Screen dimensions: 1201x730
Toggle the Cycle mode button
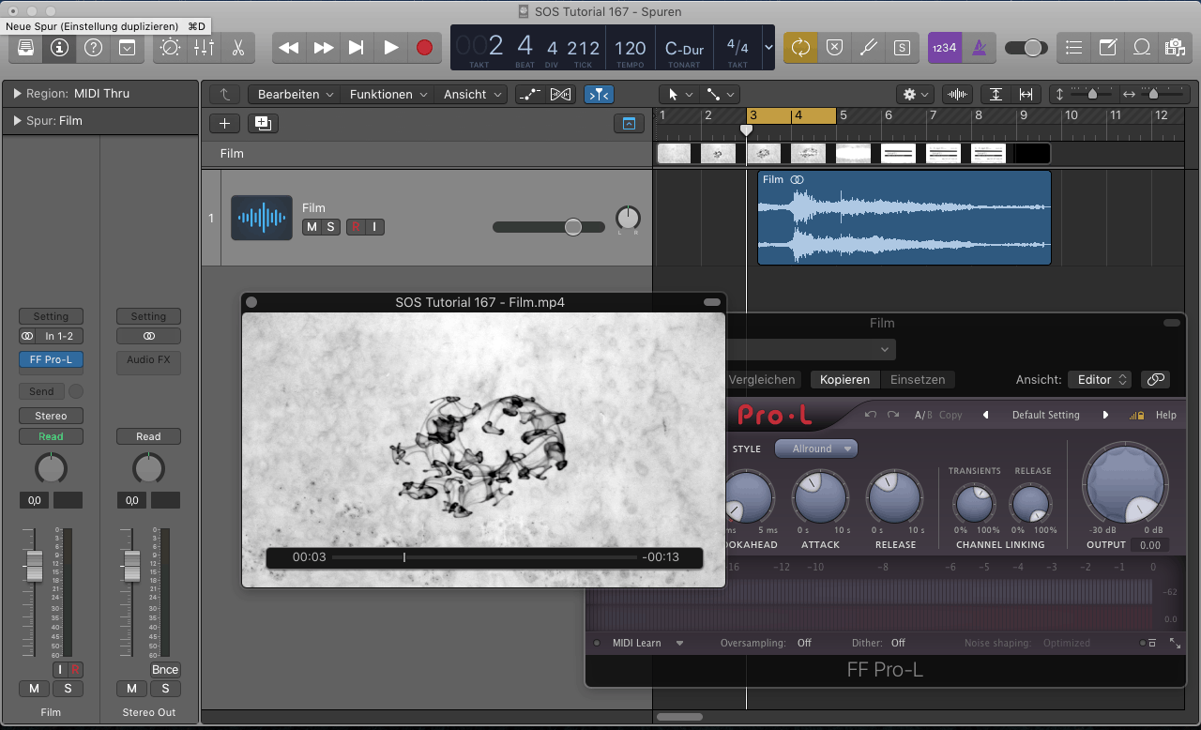point(800,48)
